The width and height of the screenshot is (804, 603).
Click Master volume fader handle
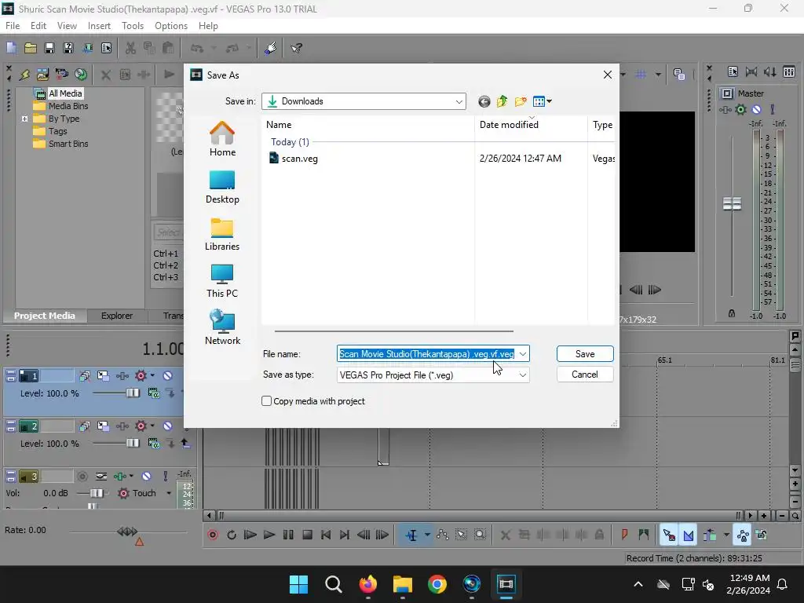click(x=732, y=203)
